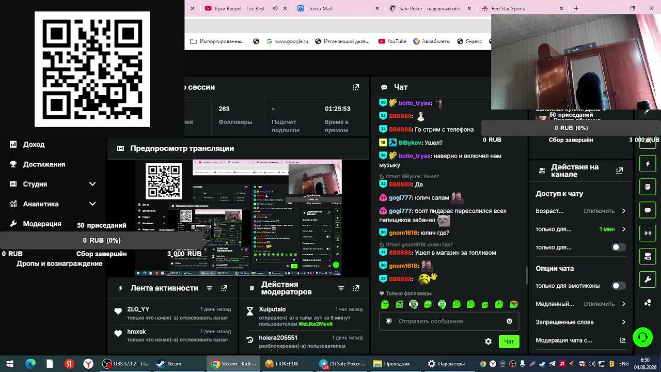Click the green Чат send button

tap(509, 342)
